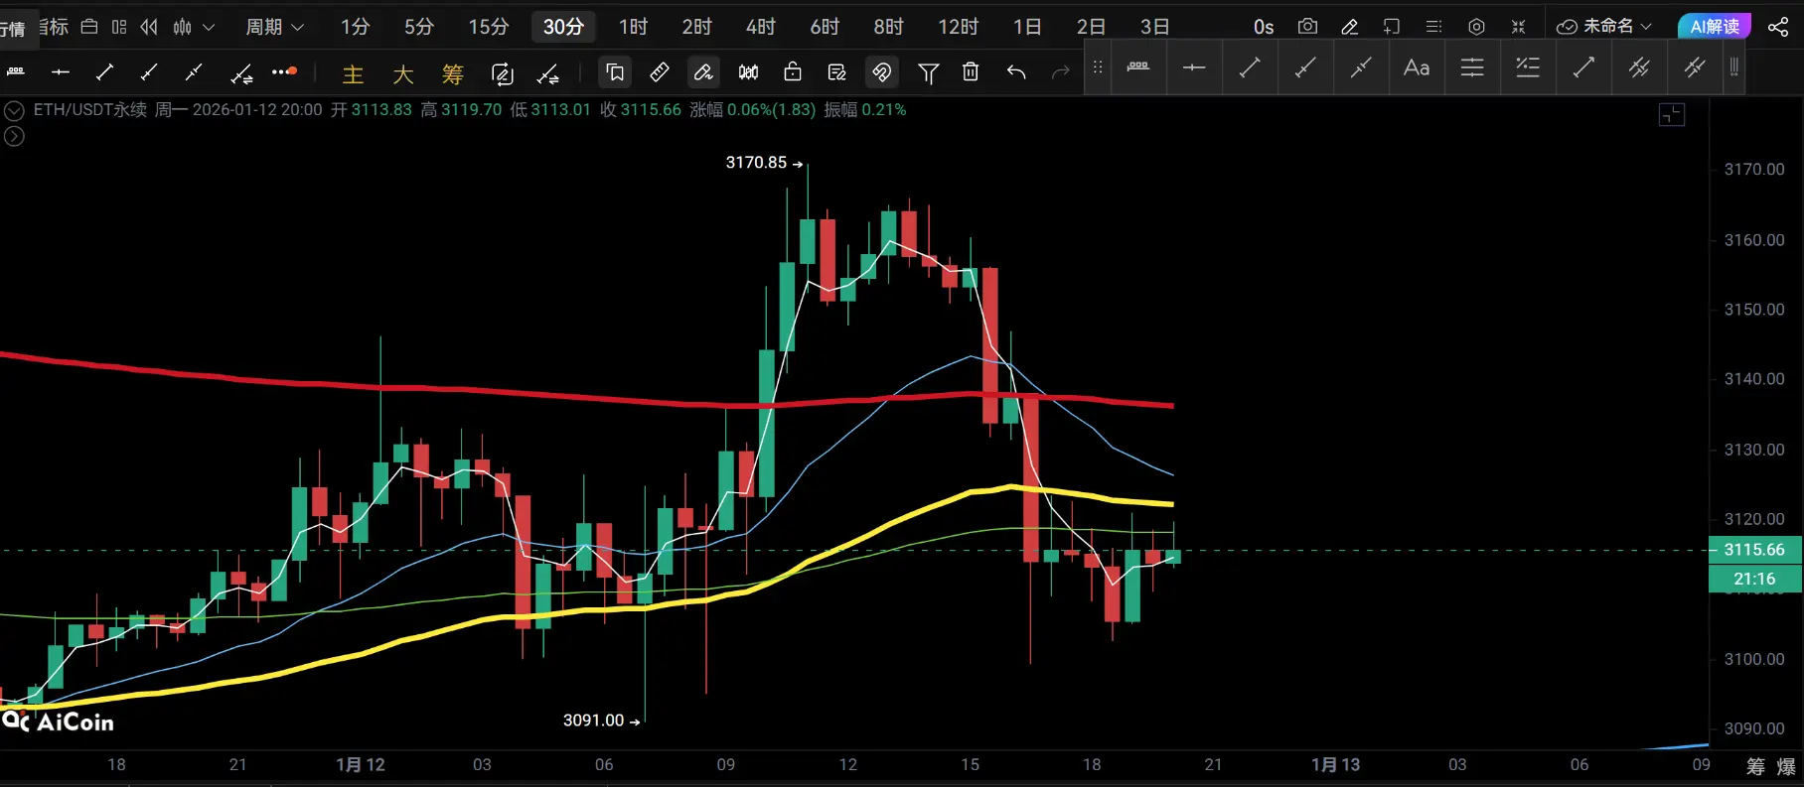
Task: Select horizontal line tool in floating toolbar
Action: (x=1194, y=67)
